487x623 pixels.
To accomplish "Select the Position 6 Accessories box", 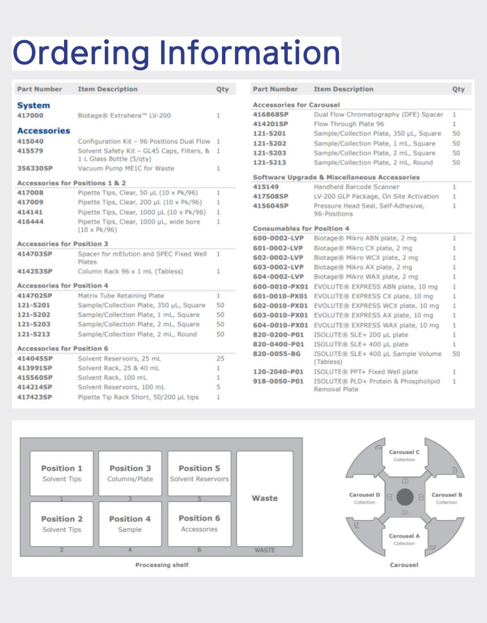I will pyautogui.click(x=199, y=524).
